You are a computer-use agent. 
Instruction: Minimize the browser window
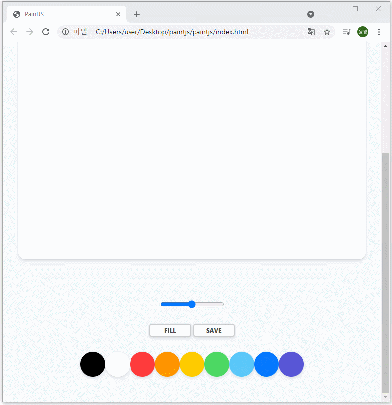coord(332,9)
